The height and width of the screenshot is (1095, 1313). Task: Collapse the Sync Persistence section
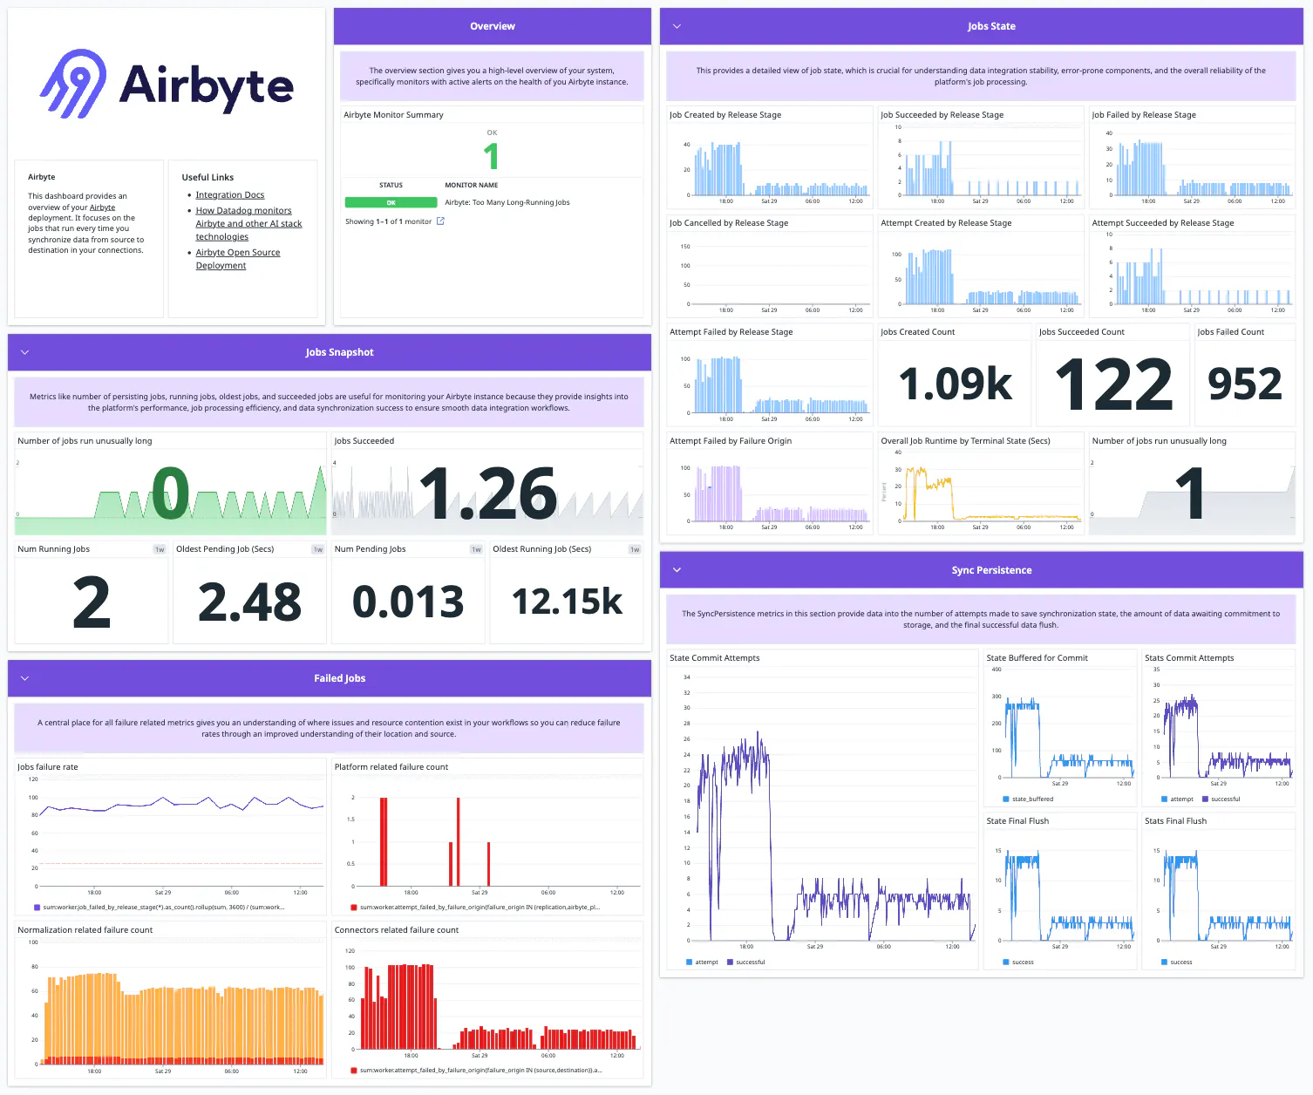(677, 569)
